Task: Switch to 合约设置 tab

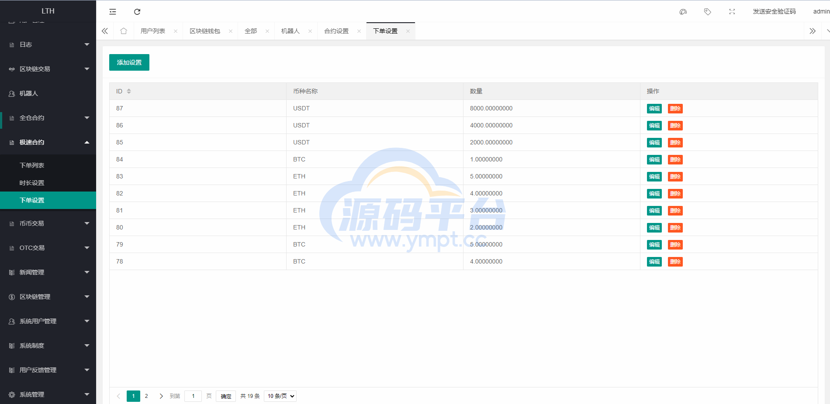Action: 336,31
